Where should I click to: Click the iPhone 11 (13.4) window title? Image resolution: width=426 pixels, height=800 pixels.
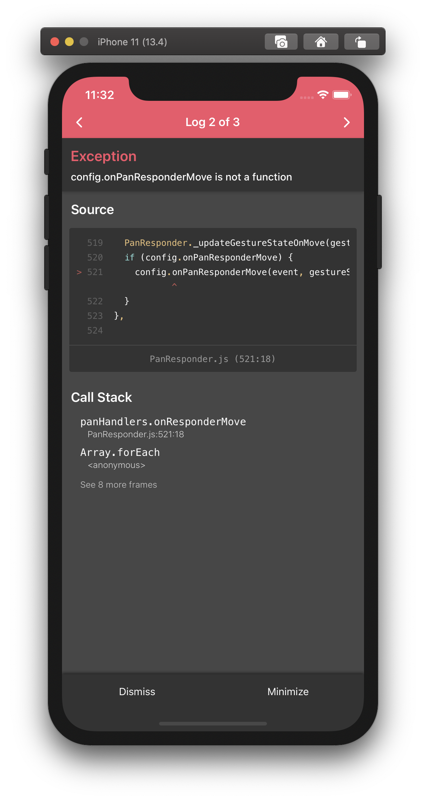[x=132, y=42]
